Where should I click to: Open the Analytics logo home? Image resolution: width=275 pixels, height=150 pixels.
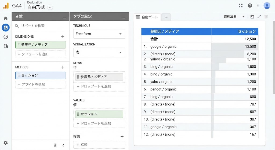pos(6,6)
